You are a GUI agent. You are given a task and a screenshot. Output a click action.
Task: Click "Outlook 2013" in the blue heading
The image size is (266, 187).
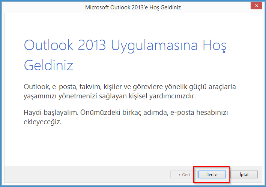coord(65,45)
